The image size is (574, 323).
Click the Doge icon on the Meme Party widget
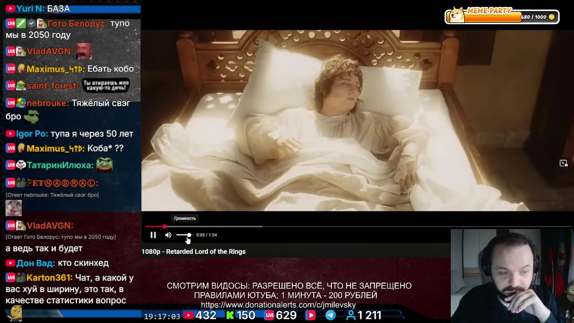pos(457,15)
